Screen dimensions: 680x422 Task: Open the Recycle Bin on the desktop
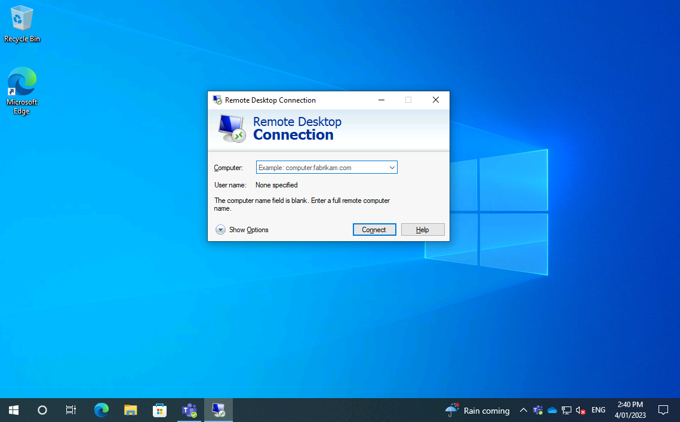[22, 18]
